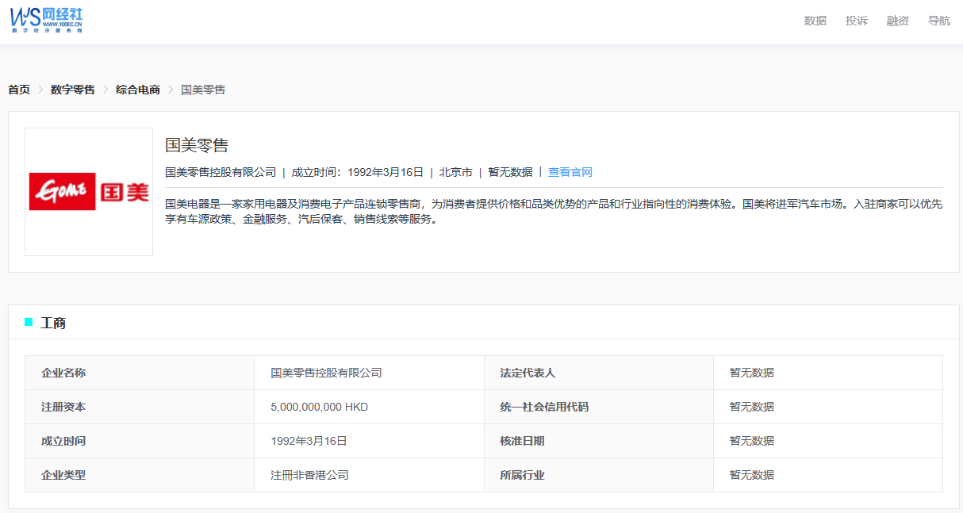Image resolution: width=963 pixels, height=513 pixels.
Task: Click the 国美零售控股有限公司 table cell
Action: [326, 373]
